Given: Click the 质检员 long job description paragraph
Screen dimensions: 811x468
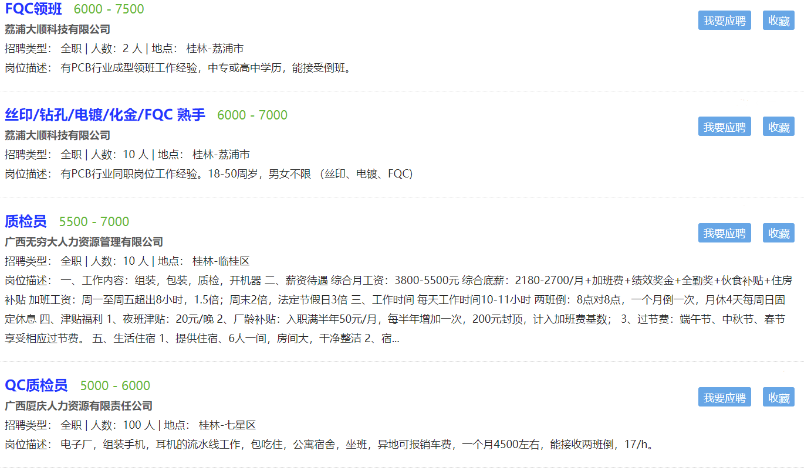Looking at the screenshot, I should pos(397,309).
